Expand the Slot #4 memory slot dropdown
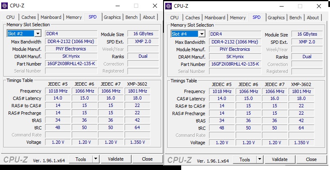 tap(202, 34)
